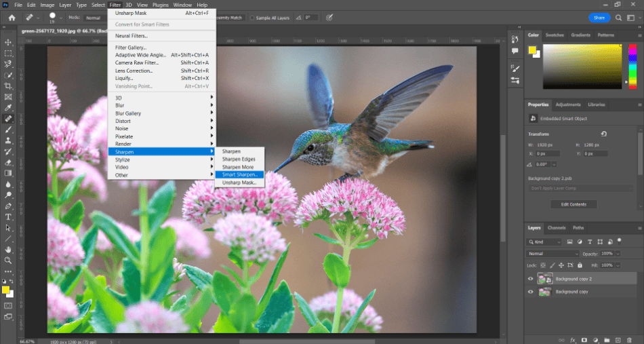Image resolution: width=644 pixels, height=344 pixels.
Task: Toggle lock image pixels brush icon
Action: click(552, 265)
